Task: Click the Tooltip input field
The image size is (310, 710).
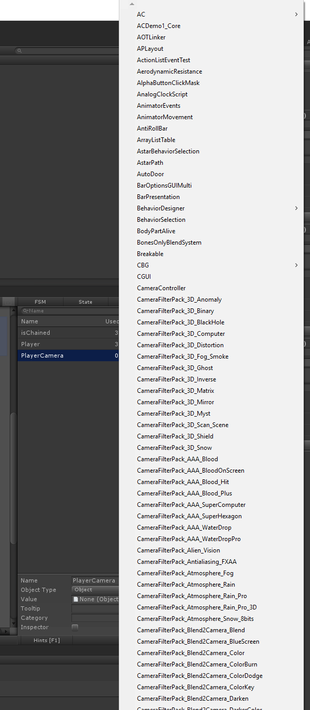Action: (x=95, y=608)
